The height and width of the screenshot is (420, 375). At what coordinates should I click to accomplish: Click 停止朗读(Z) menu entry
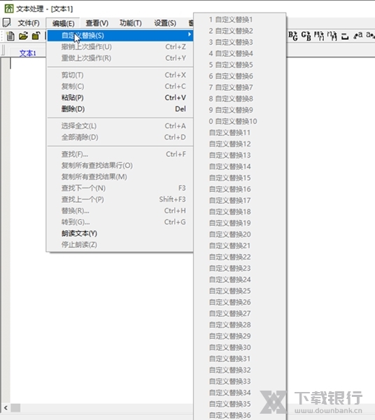pyautogui.click(x=120, y=244)
